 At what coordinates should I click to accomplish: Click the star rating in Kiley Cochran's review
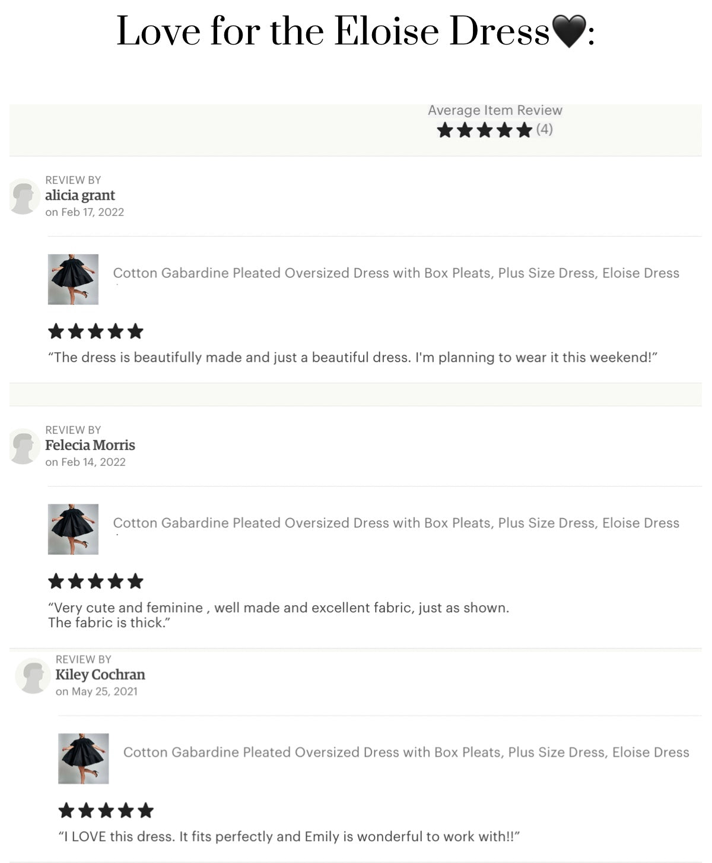pyautogui.click(x=106, y=810)
